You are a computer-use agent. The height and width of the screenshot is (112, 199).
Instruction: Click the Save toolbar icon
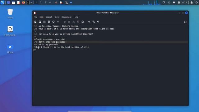click(x=44, y=22)
